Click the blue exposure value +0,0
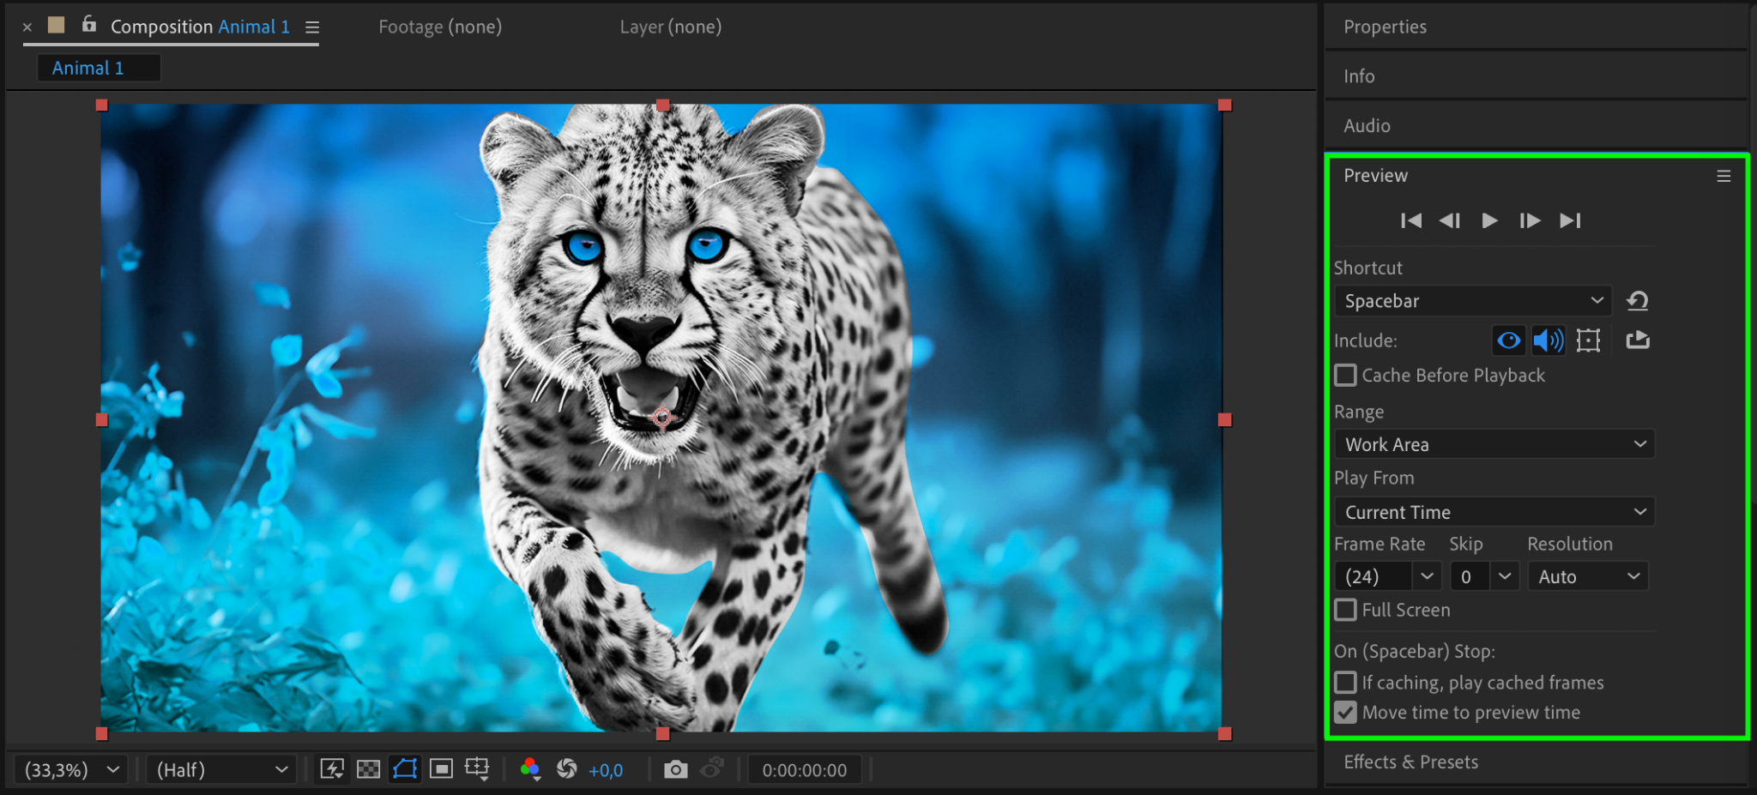Viewport: 1757px width, 795px height. coord(606,770)
